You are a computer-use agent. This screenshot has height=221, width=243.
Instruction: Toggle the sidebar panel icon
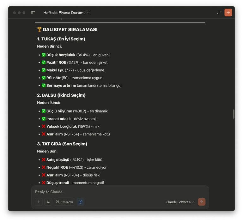pos(33,13)
